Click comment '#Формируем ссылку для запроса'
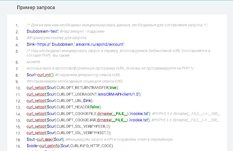The width and height of the screenshot is (233, 151). (56, 38)
